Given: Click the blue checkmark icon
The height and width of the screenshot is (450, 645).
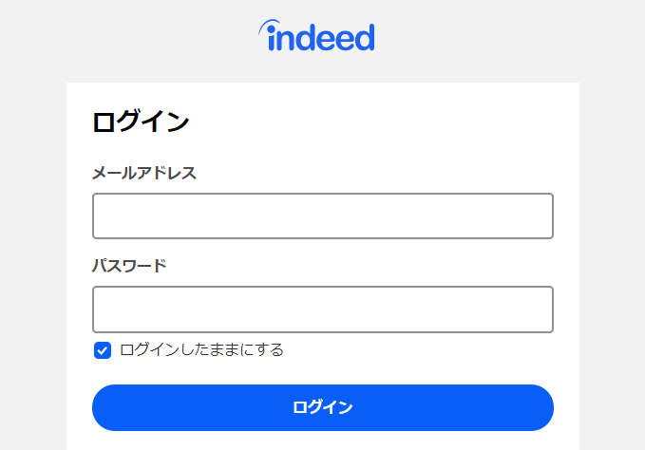Looking at the screenshot, I should 103,350.
